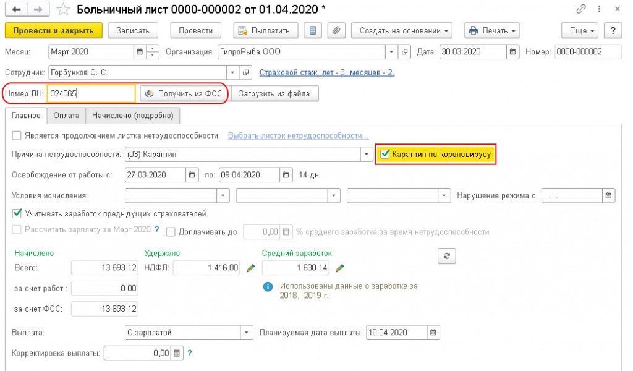Open the 'Выплата' dropdown list
This screenshot has height=371, width=633.
point(247,333)
